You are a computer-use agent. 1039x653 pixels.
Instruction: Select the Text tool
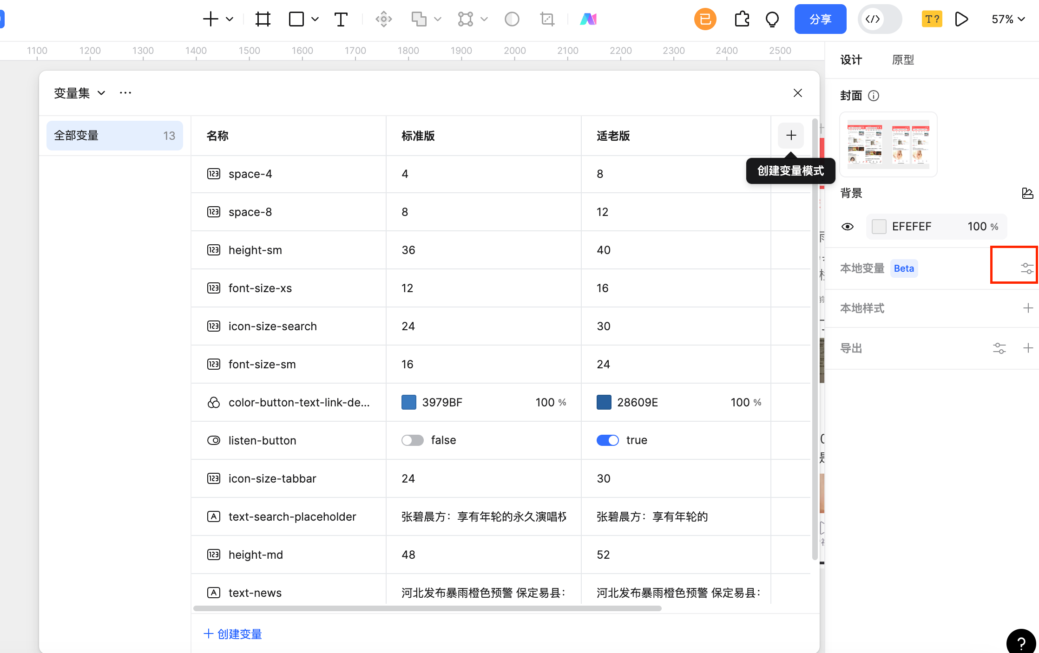tap(341, 19)
